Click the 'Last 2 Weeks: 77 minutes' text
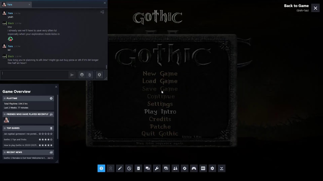The height and width of the screenshot is (181, 323). point(16,108)
